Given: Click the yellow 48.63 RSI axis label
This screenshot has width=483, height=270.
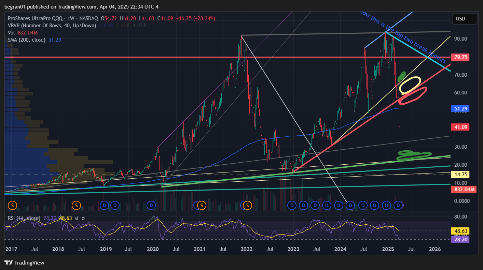Looking at the screenshot, I should click(x=460, y=230).
